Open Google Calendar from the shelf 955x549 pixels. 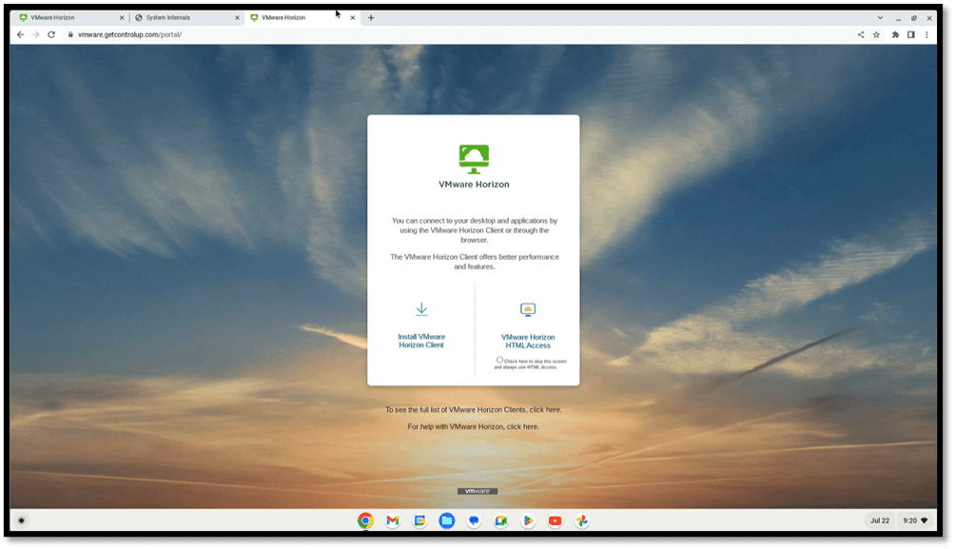pos(419,521)
